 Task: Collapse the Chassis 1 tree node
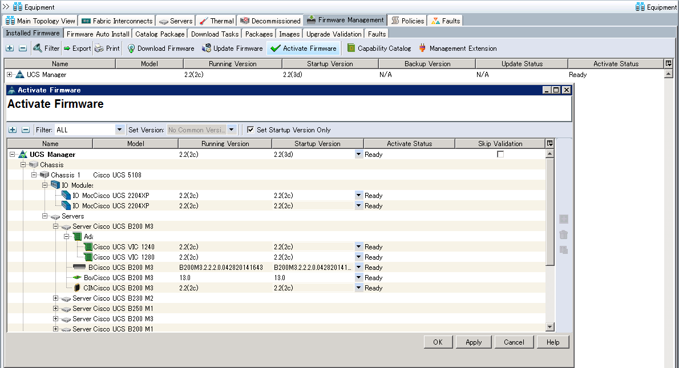[x=34, y=175]
